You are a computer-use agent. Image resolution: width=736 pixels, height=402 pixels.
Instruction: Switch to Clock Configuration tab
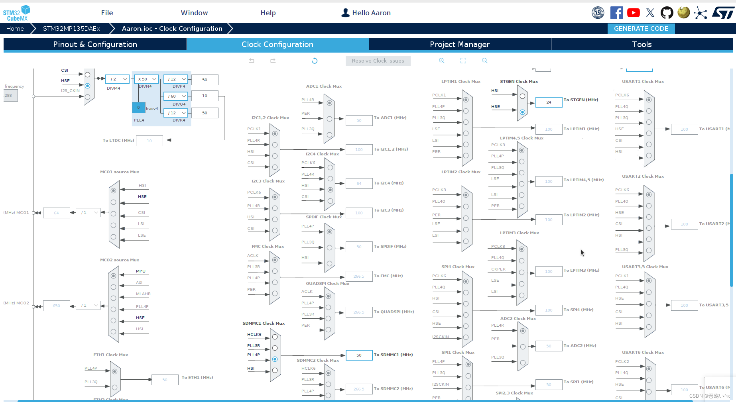click(277, 44)
